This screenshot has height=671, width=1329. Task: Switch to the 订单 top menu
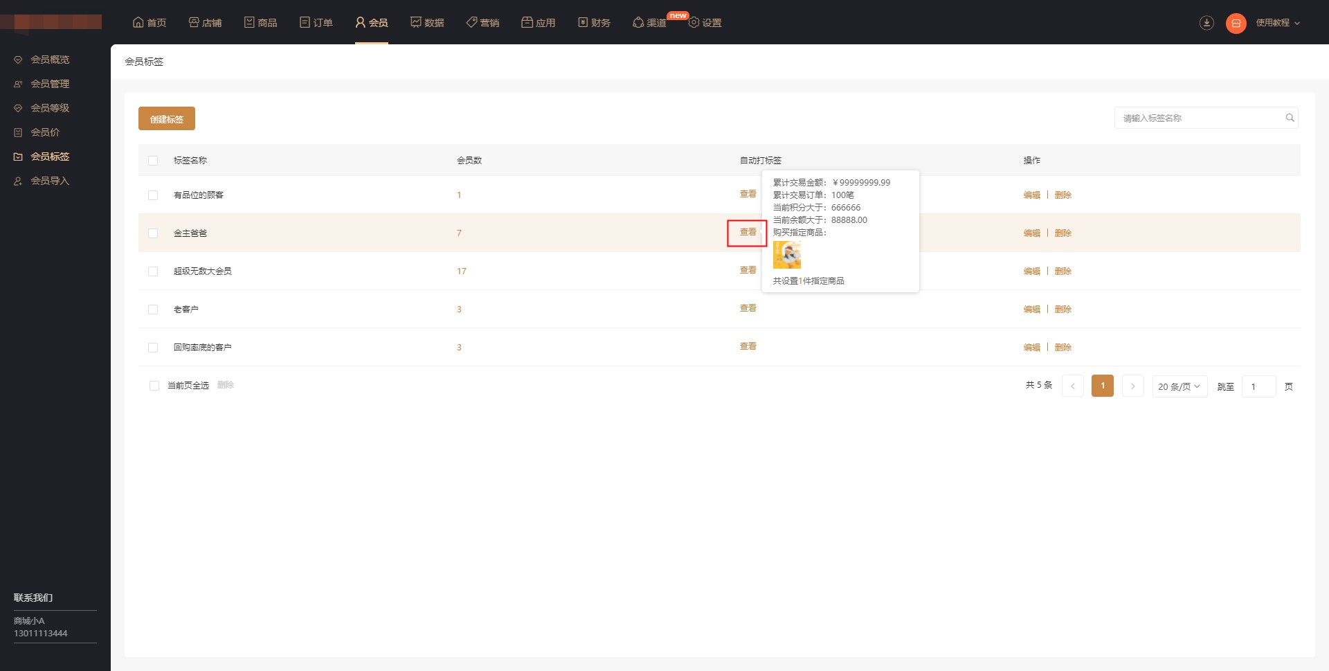click(316, 23)
